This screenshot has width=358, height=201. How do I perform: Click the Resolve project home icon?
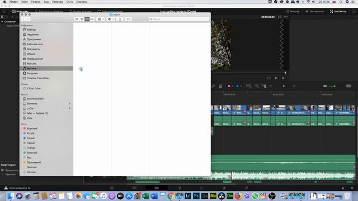[343, 188]
